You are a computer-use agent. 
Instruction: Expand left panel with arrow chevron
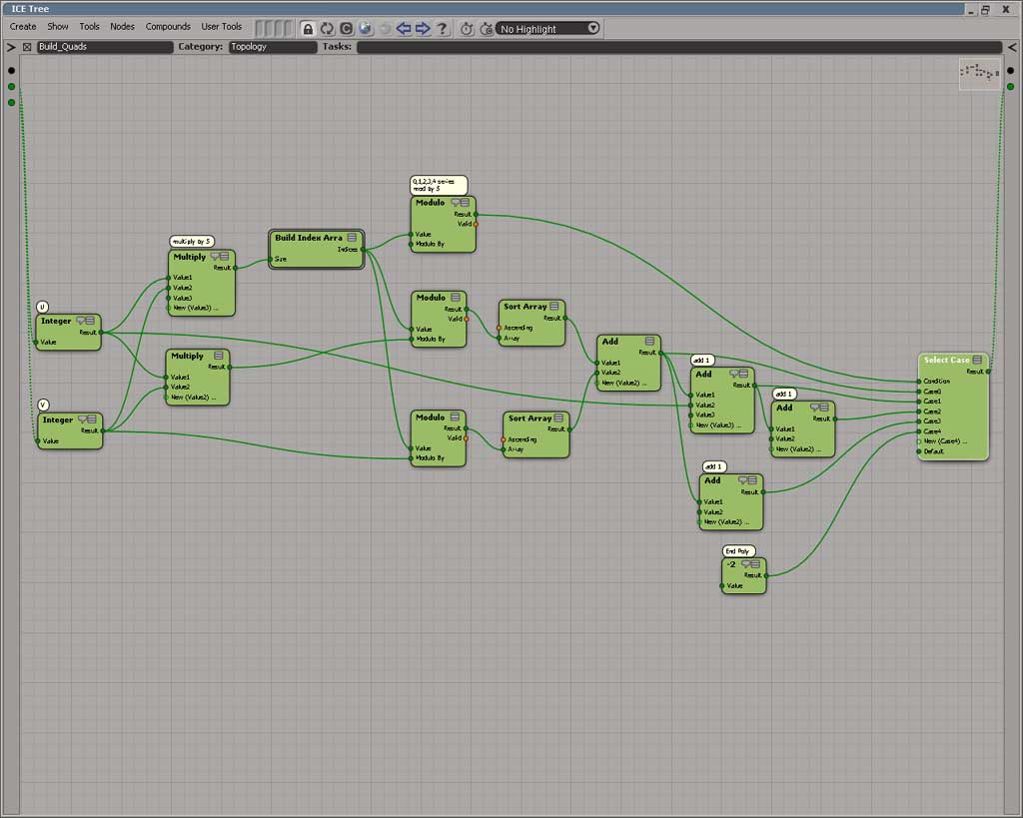coord(11,47)
